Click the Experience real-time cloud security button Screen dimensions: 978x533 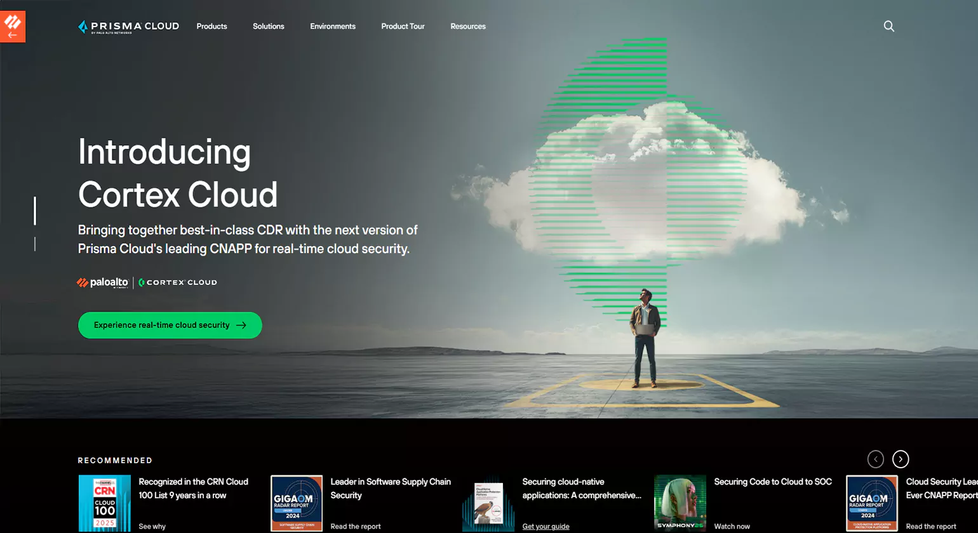point(170,325)
